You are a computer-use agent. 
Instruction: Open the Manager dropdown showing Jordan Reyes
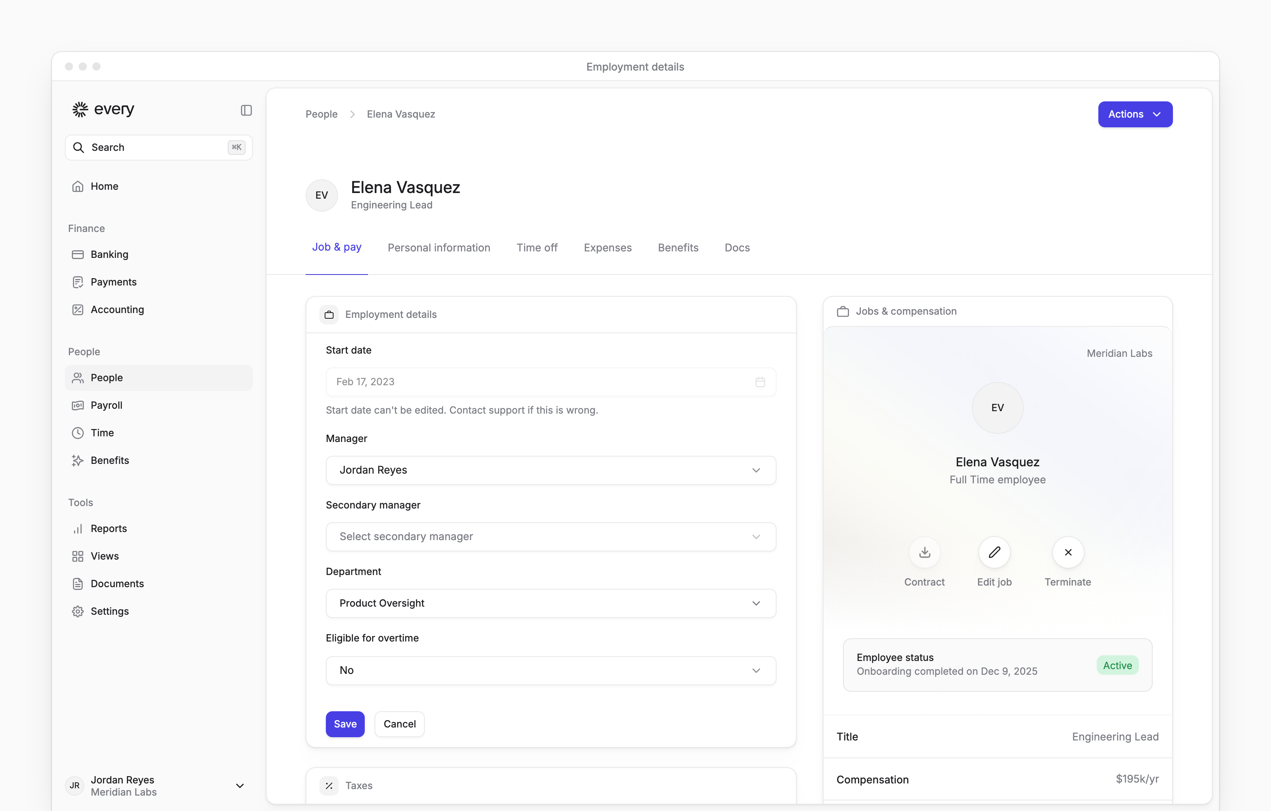click(x=550, y=470)
